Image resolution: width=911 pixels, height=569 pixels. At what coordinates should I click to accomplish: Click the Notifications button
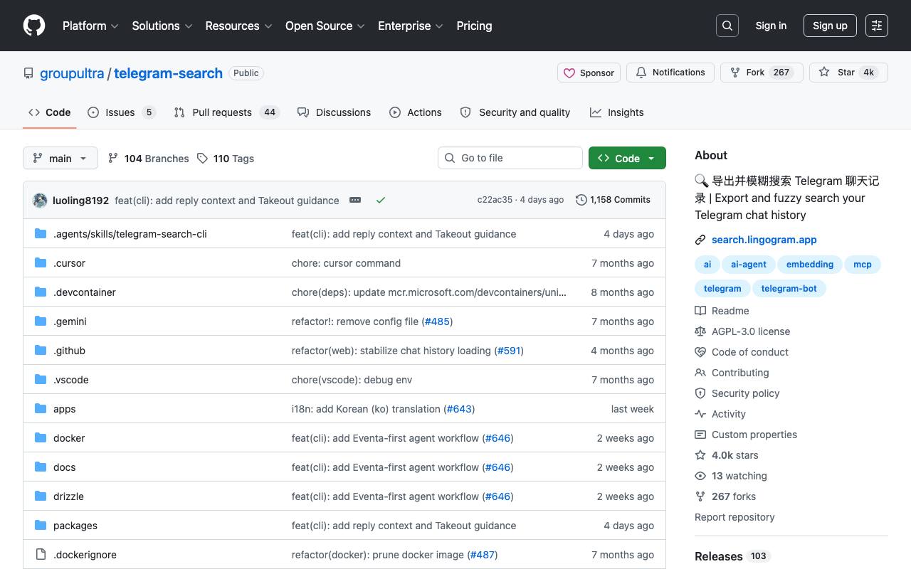coord(670,73)
